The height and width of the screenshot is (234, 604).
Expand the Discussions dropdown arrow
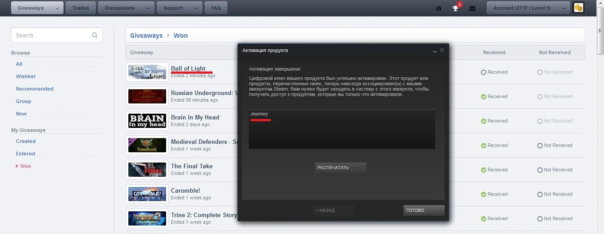[148, 8]
